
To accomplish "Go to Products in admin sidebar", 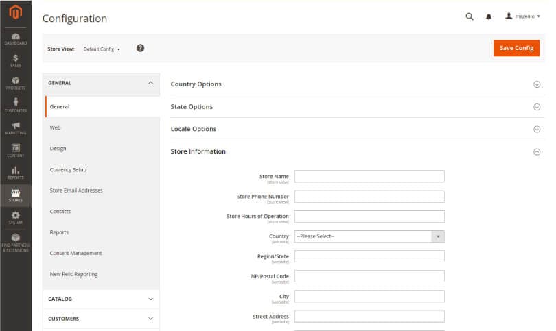I will tap(15, 83).
